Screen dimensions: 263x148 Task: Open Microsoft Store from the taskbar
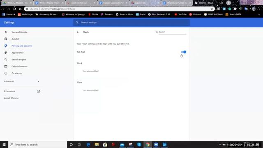pyautogui.click(x=105, y=144)
